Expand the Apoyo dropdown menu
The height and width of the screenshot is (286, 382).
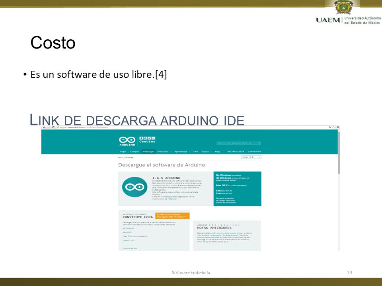[207, 151]
